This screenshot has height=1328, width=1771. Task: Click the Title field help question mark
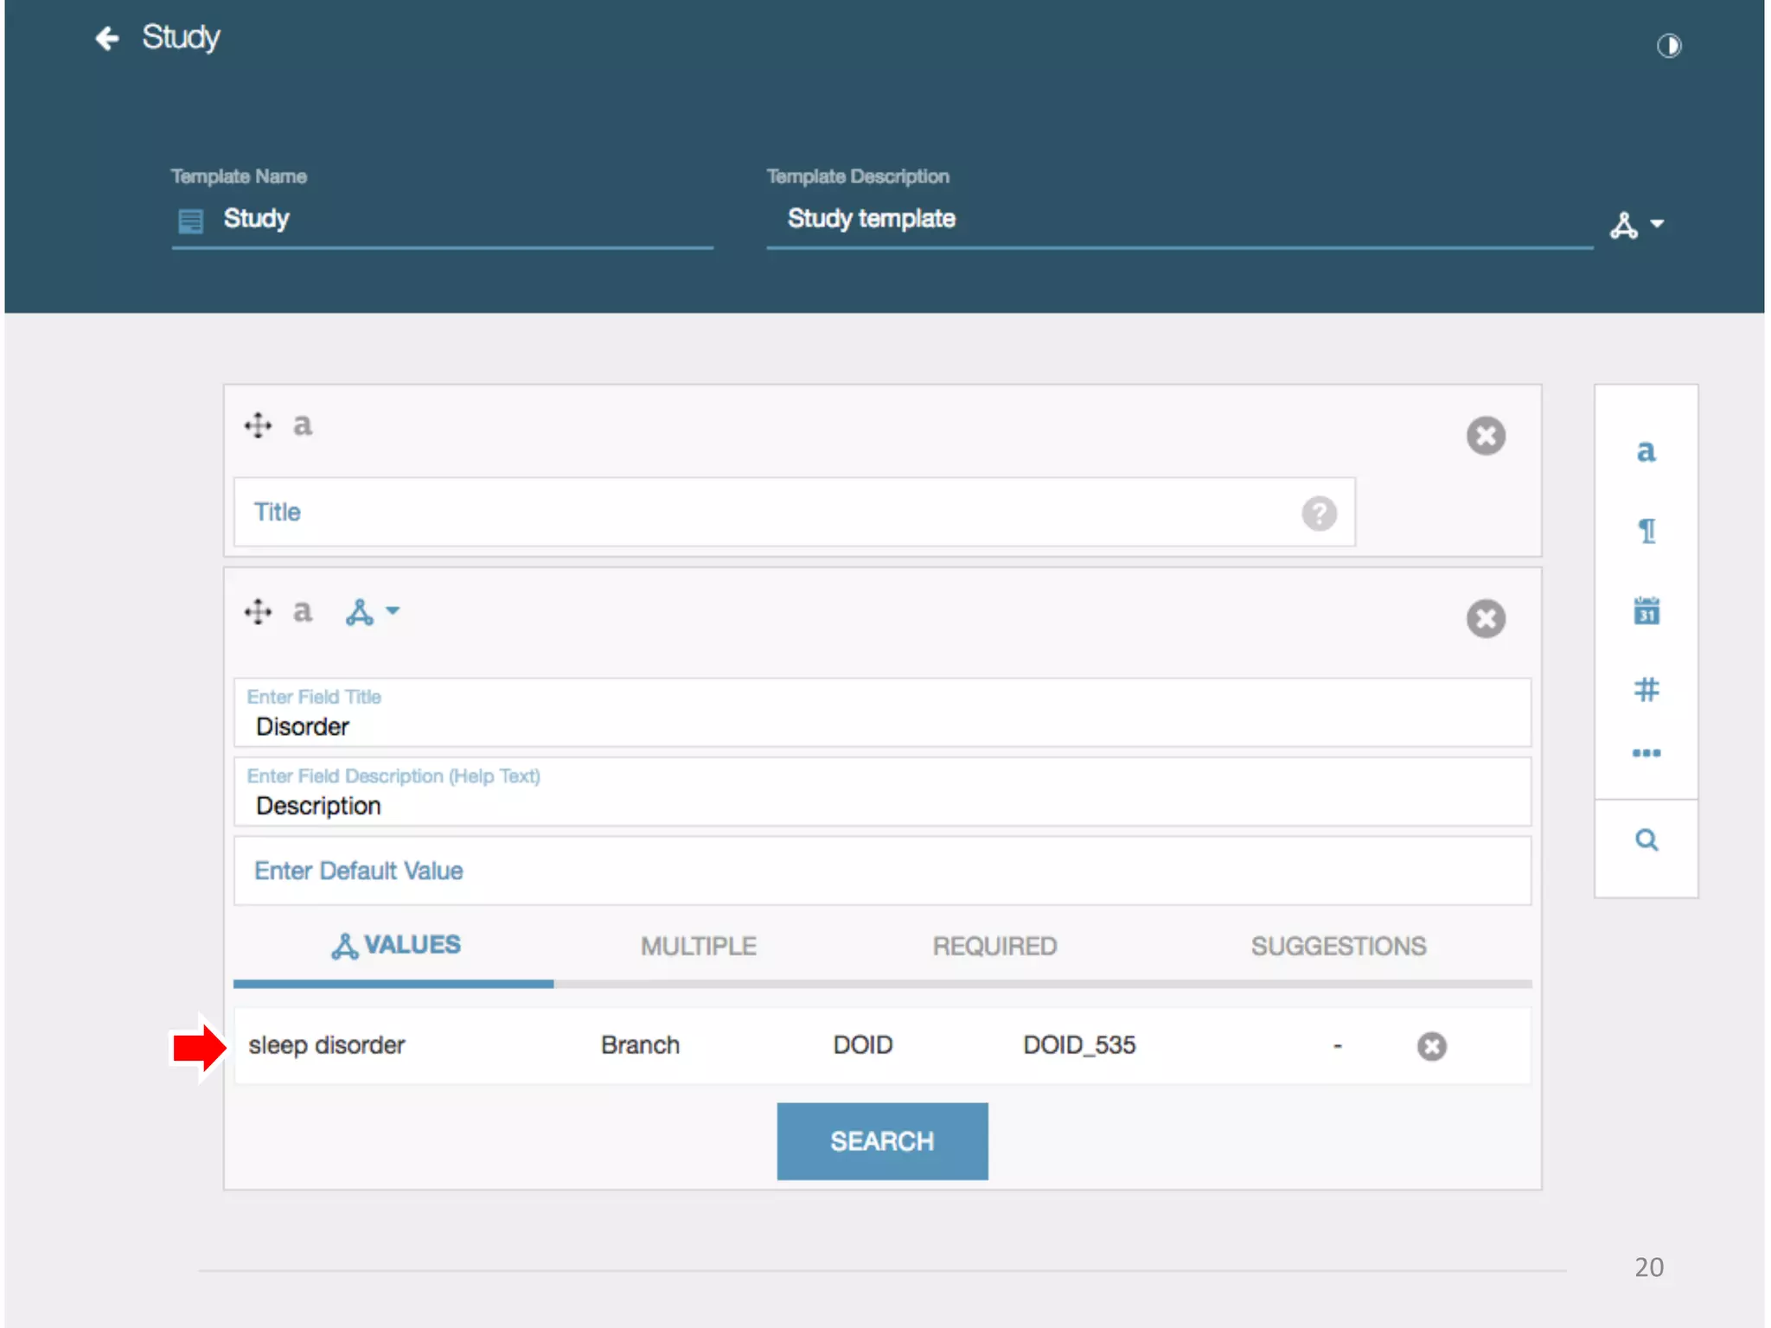point(1319,514)
